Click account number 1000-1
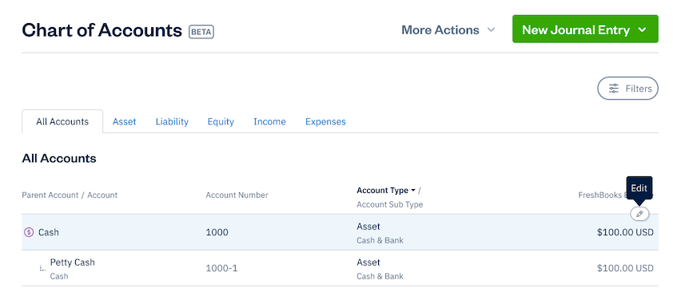 tap(221, 268)
